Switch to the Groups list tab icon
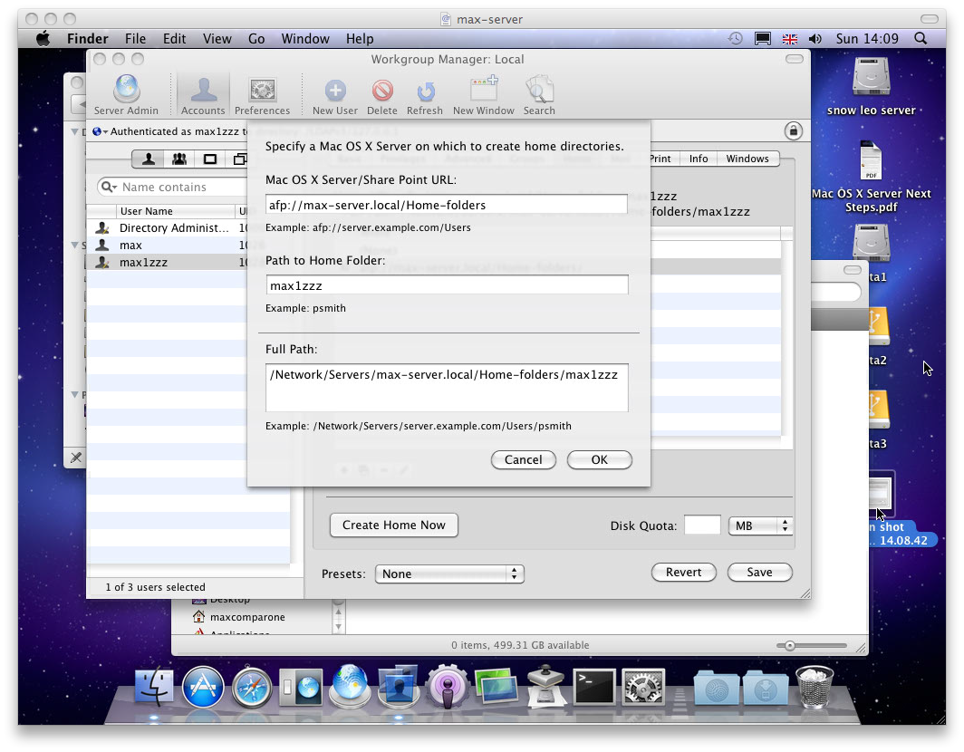Screen dimensions: 964x752 click(x=178, y=159)
